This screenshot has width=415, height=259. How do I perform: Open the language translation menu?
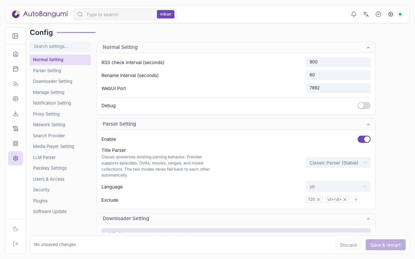click(366, 14)
